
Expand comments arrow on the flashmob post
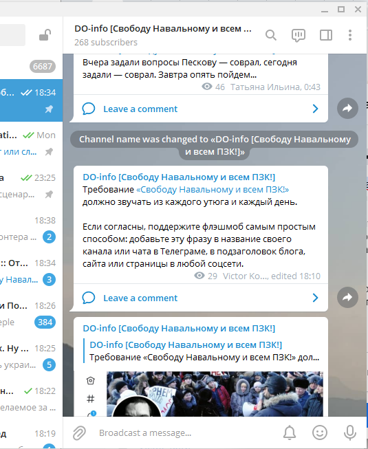tap(315, 298)
